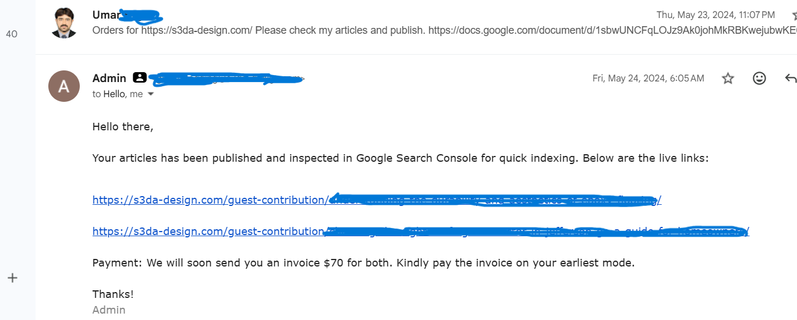Click the sender name Admin
Viewport: 797px width, 320px height.
[x=109, y=78]
